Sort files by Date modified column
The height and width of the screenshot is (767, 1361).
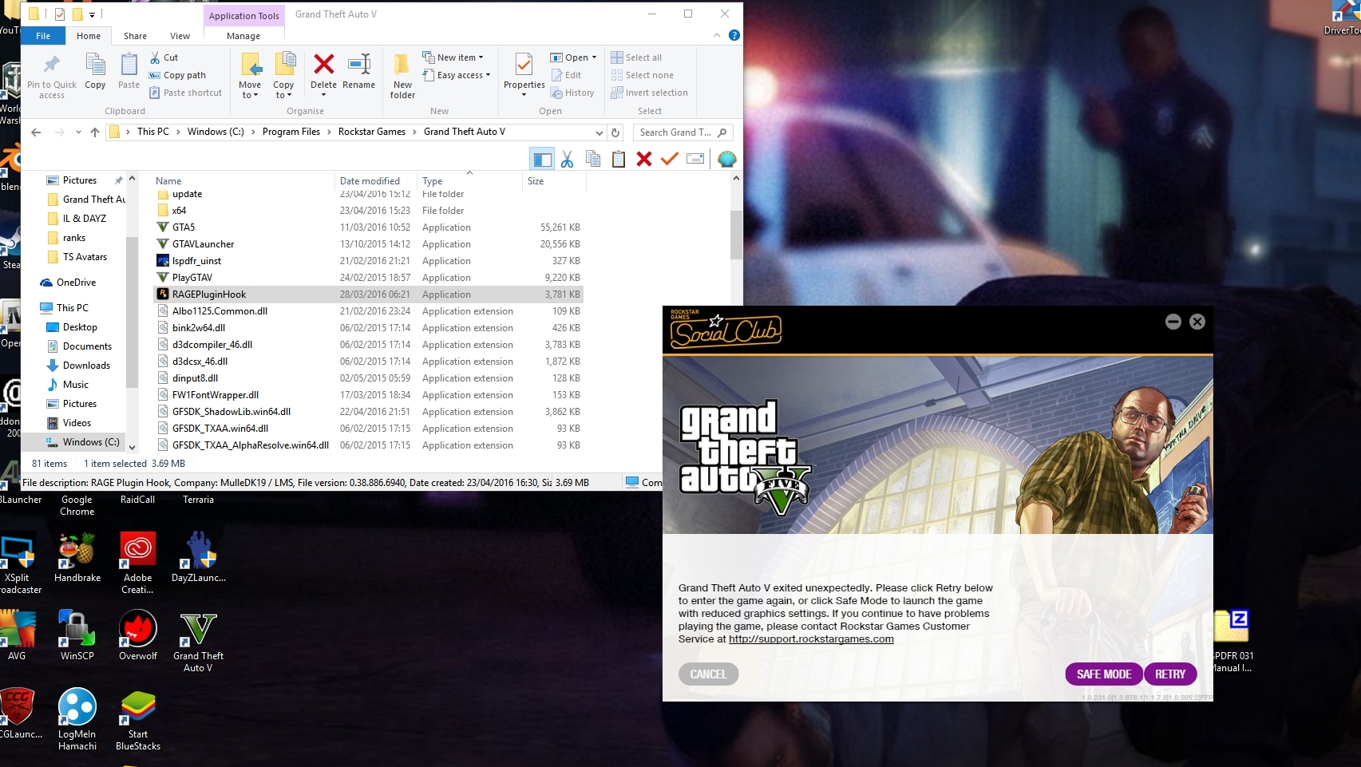click(370, 181)
